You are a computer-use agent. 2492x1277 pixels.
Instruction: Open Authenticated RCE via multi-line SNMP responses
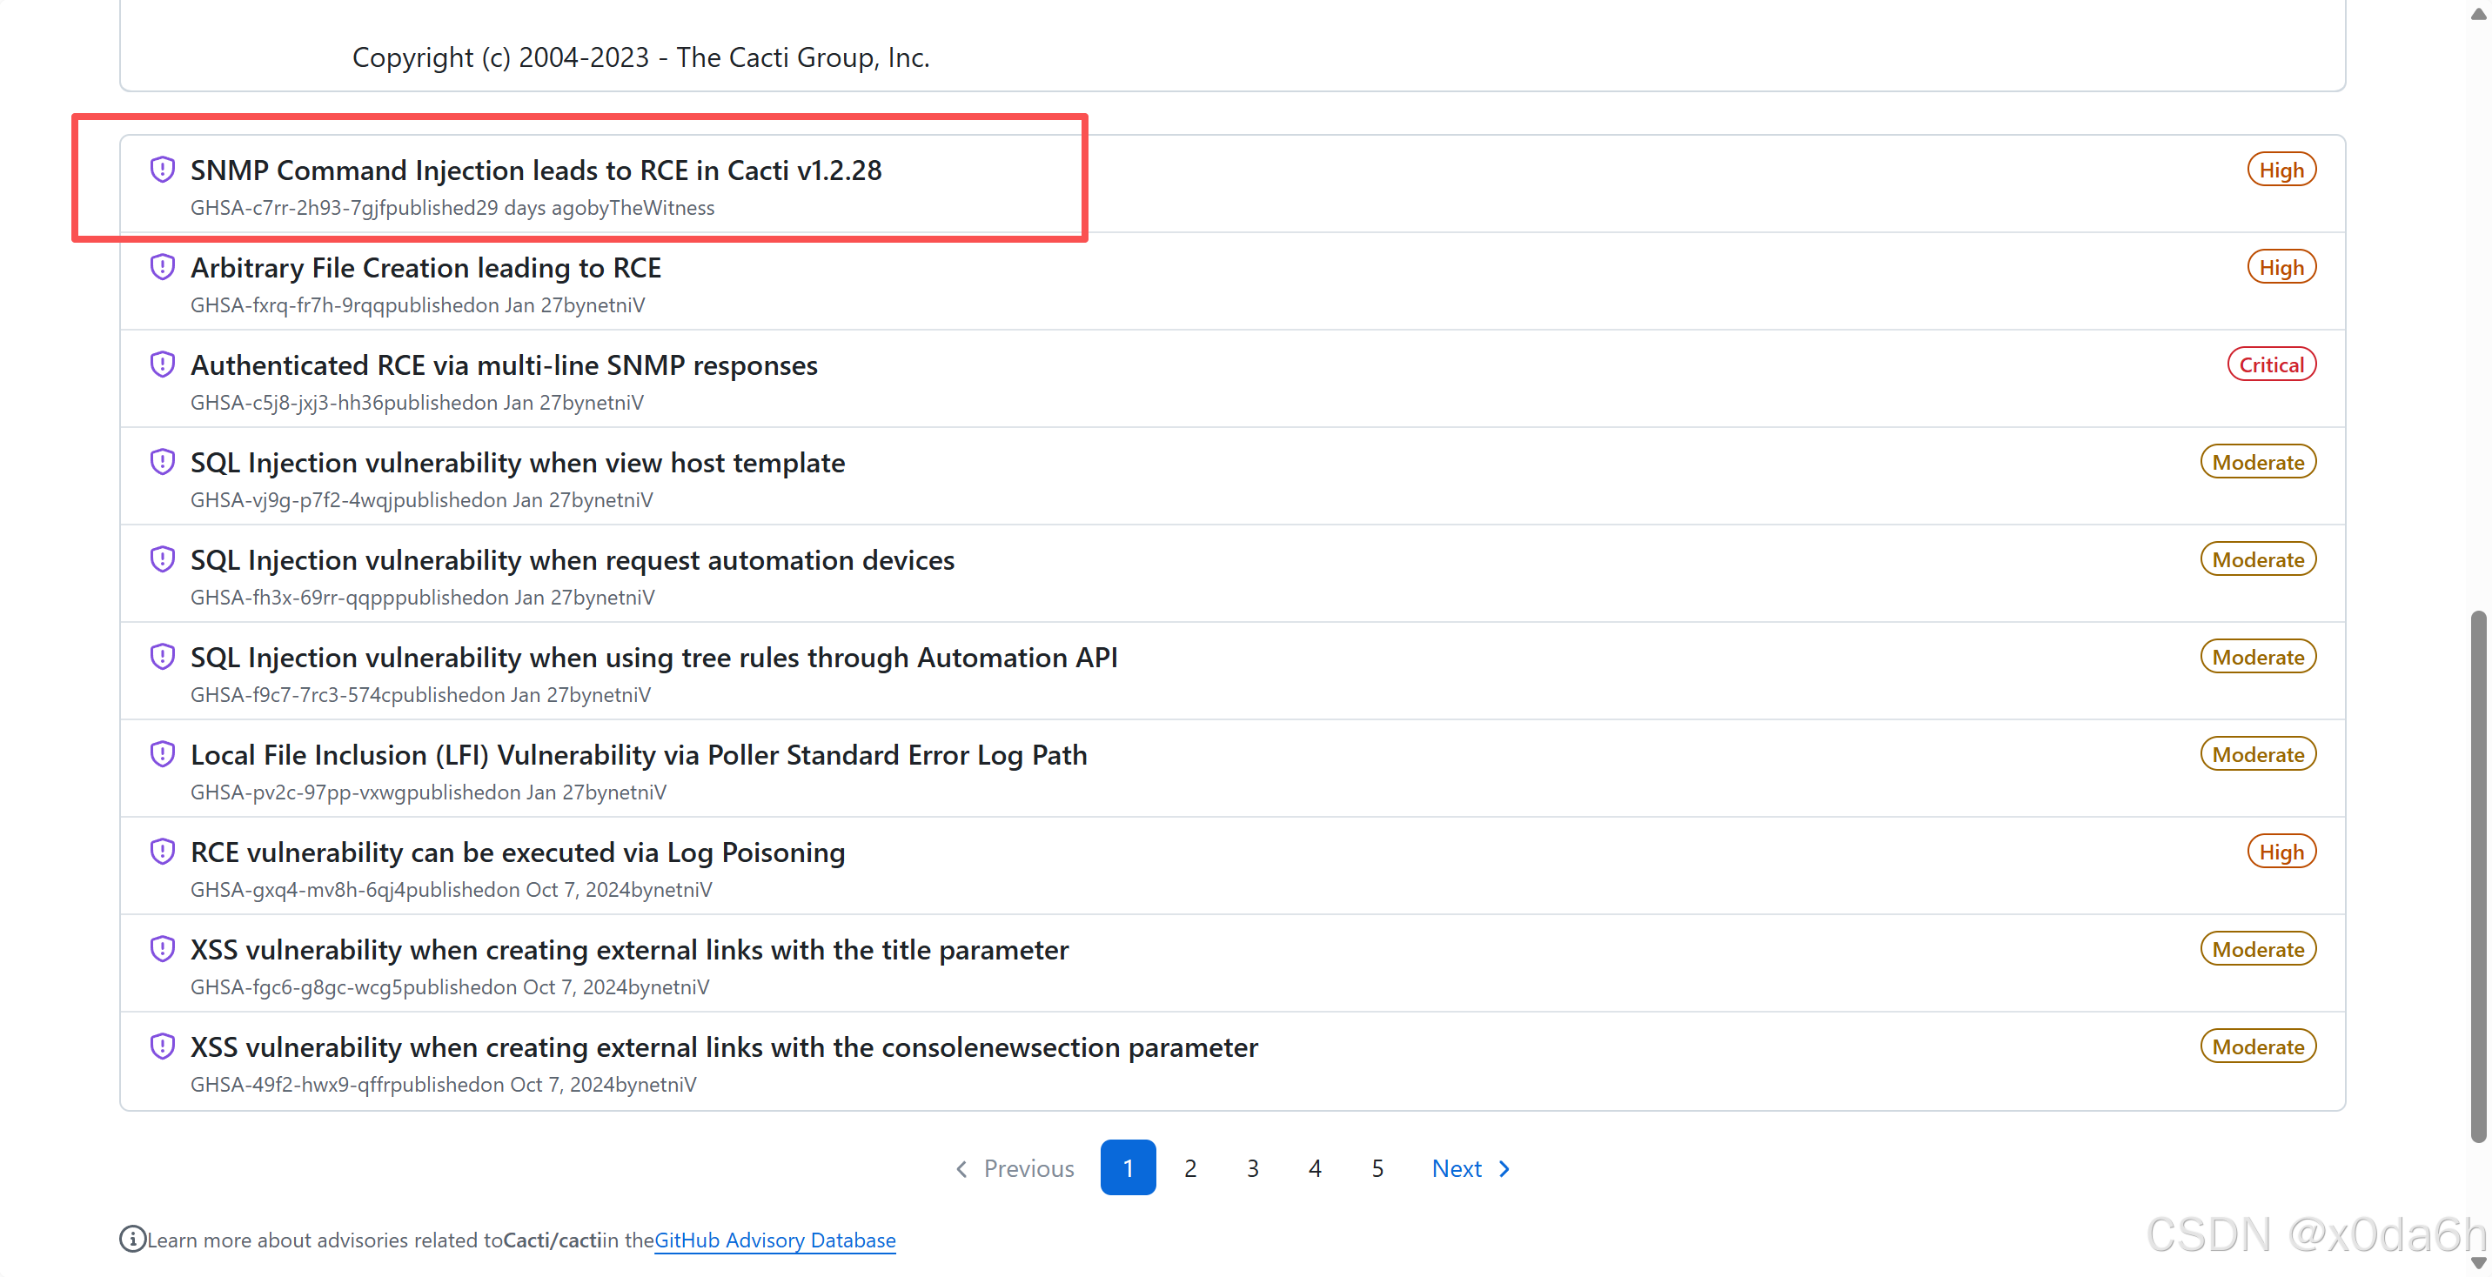503,364
